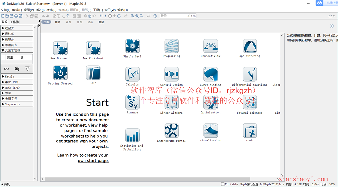Open the Control Design icon
Image resolution: width=338 pixels, height=187 pixels.
point(171,74)
